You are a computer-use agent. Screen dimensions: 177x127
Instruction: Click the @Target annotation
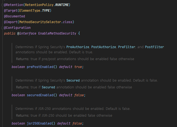click(x=11, y=11)
